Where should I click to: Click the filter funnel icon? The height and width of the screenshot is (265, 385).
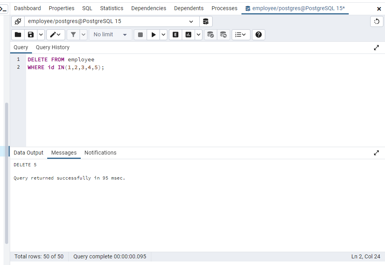tap(73, 35)
